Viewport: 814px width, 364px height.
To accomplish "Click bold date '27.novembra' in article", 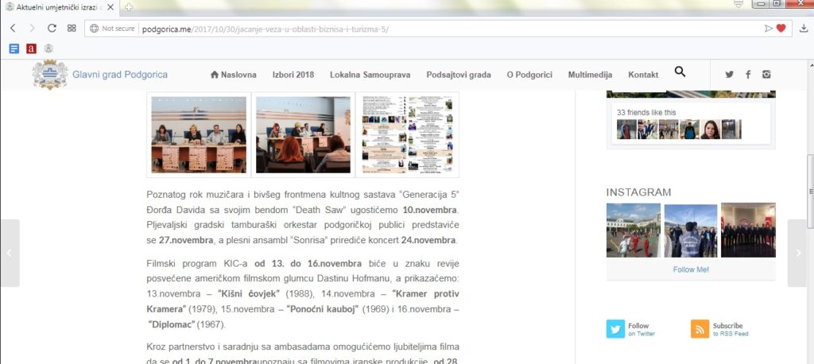I will [186, 241].
